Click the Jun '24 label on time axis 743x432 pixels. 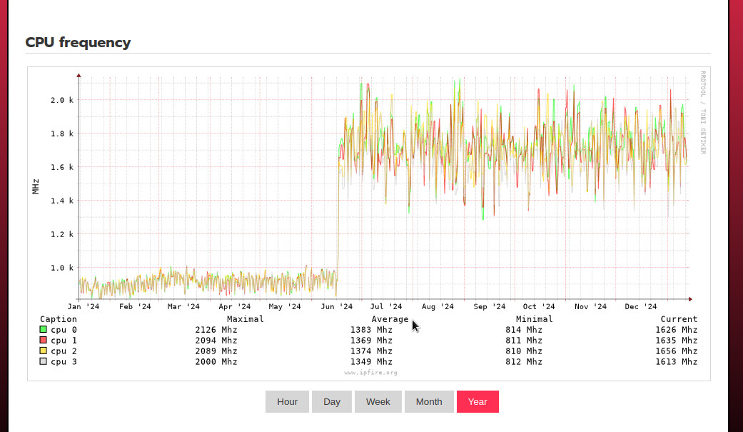[x=336, y=307]
